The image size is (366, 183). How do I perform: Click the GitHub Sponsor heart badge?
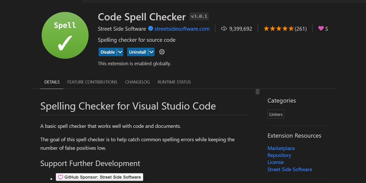(x=100, y=177)
